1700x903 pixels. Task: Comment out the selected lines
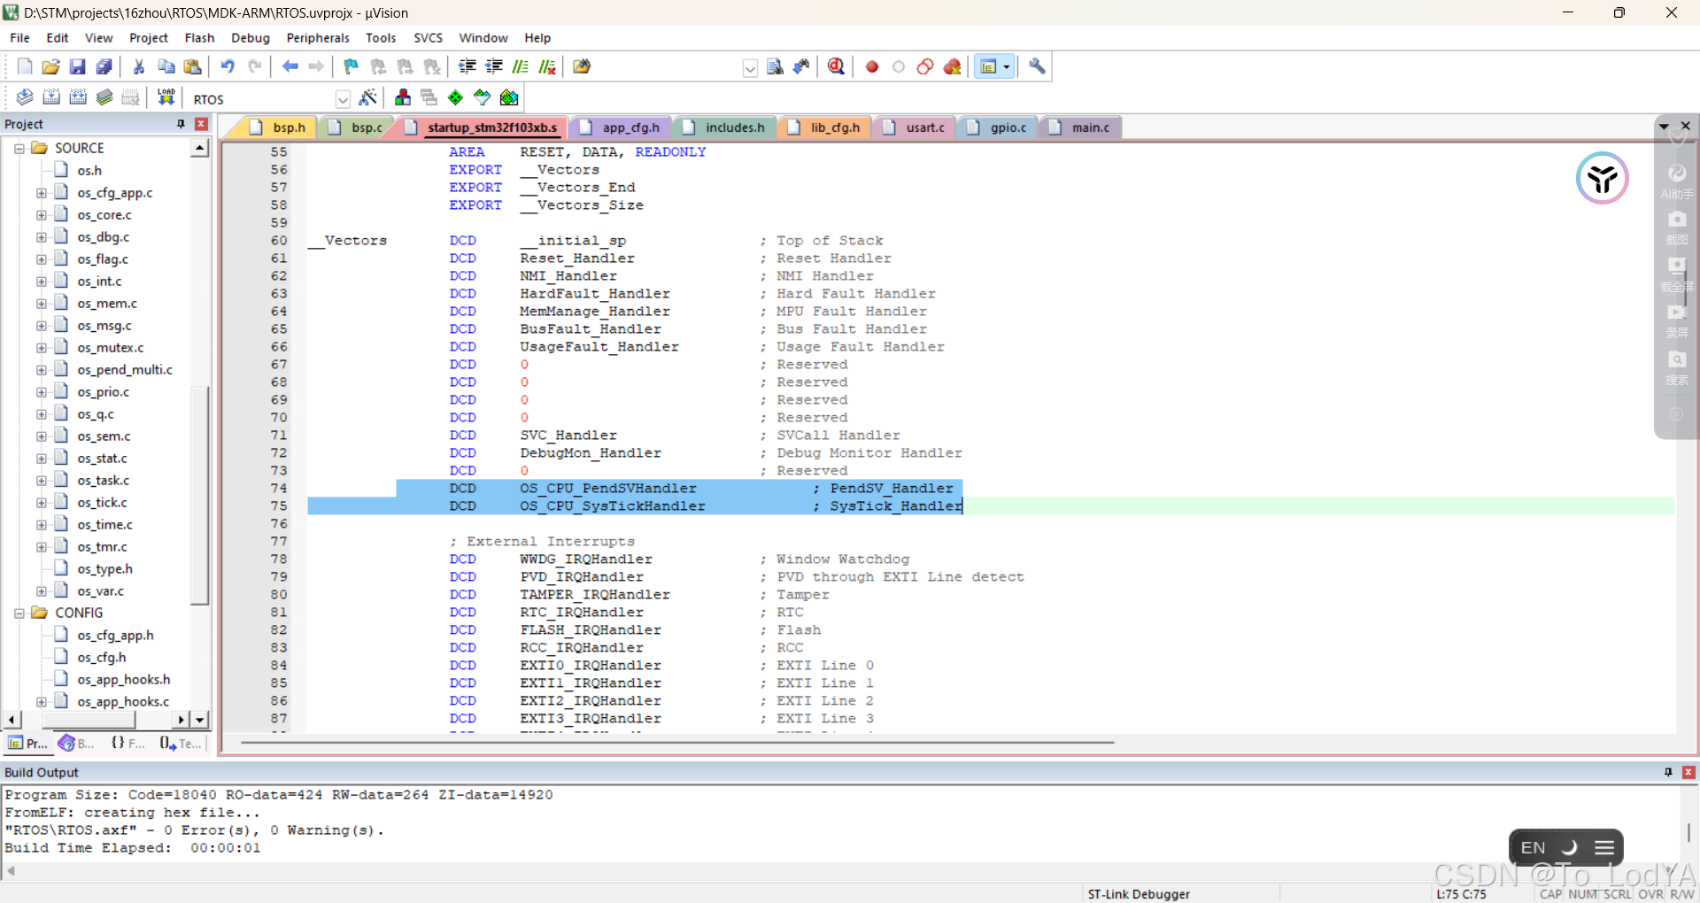click(x=521, y=66)
